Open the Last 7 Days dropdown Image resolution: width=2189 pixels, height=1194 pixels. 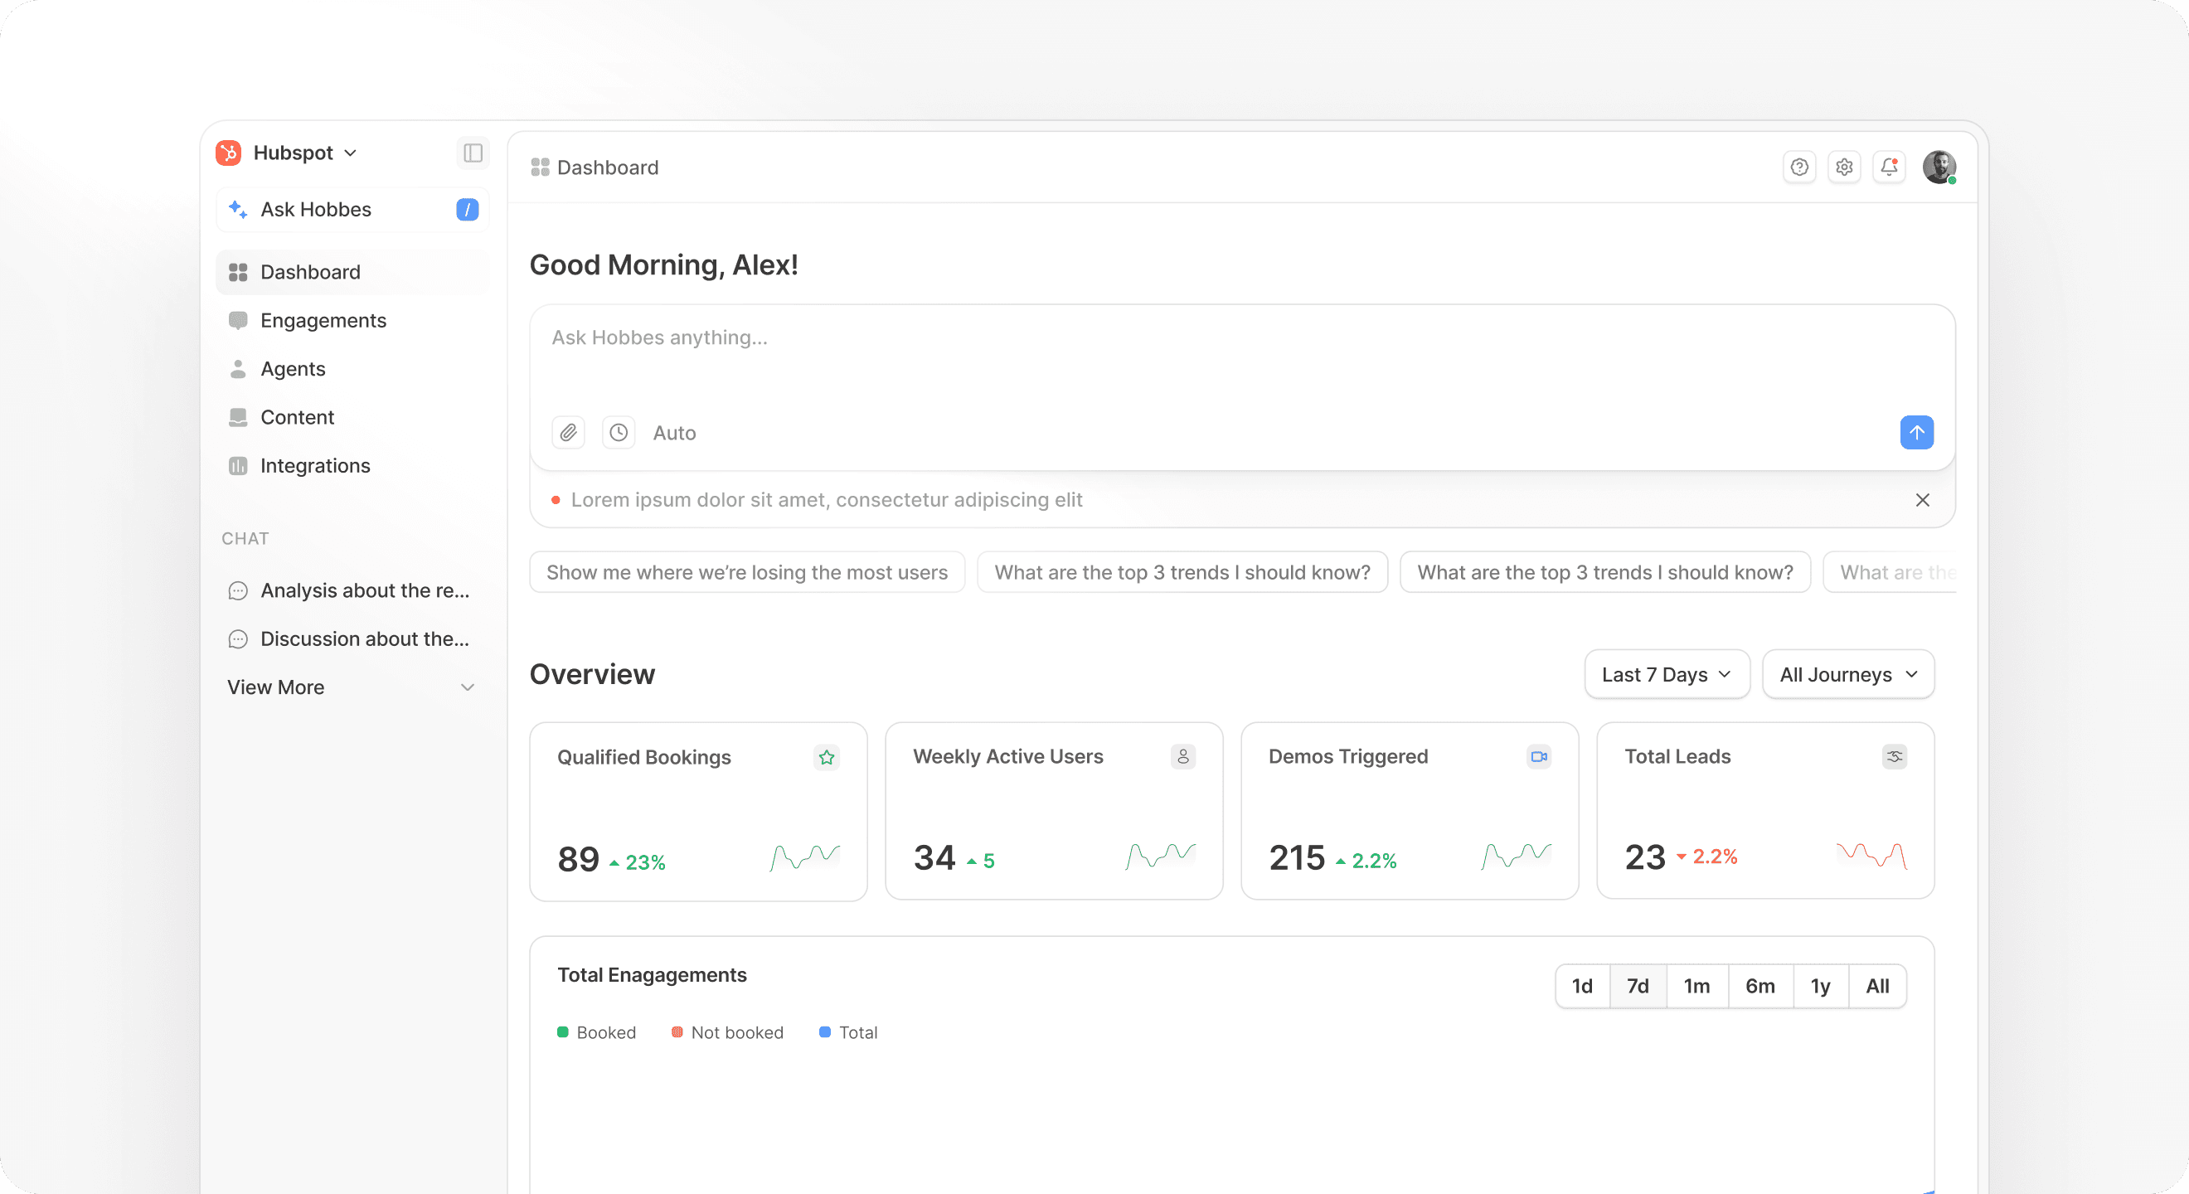pyautogui.click(x=1666, y=675)
